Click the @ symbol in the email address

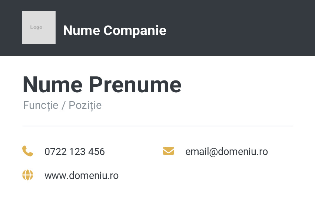click(213, 152)
